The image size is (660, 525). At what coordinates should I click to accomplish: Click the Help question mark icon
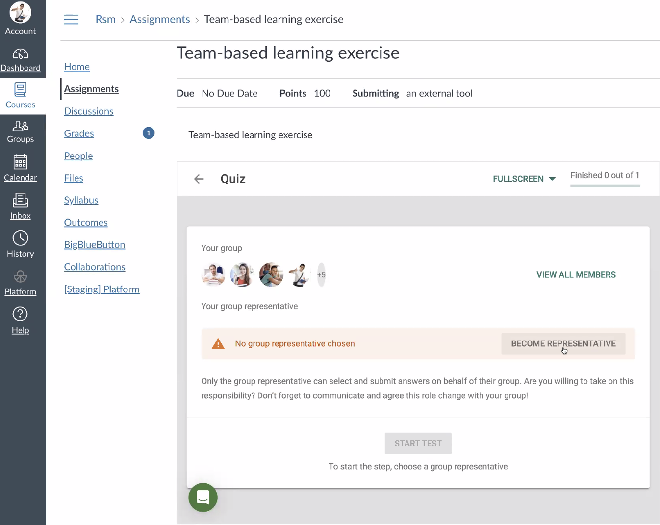(x=20, y=315)
